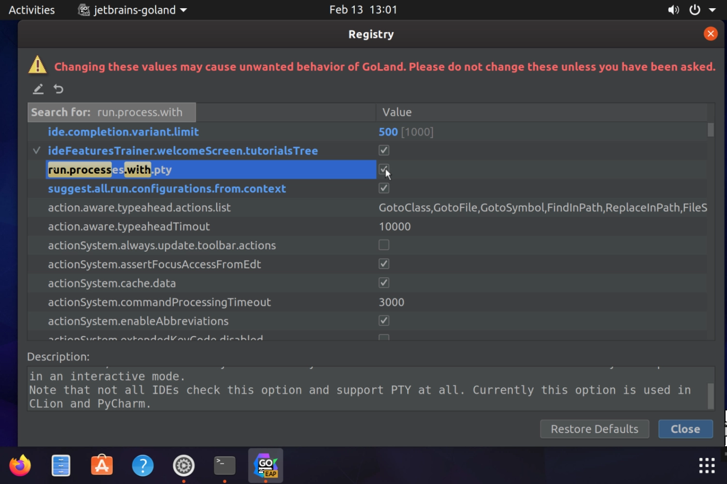Click the 10000 value cell
This screenshot has height=484, width=727.
(x=395, y=227)
